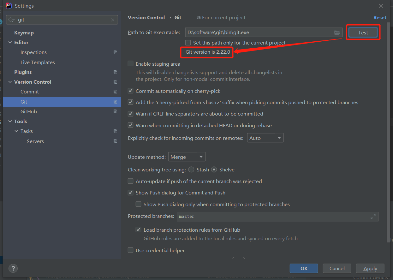Collapse the Version Control tree node
The image size is (393, 280).
(x=10, y=82)
